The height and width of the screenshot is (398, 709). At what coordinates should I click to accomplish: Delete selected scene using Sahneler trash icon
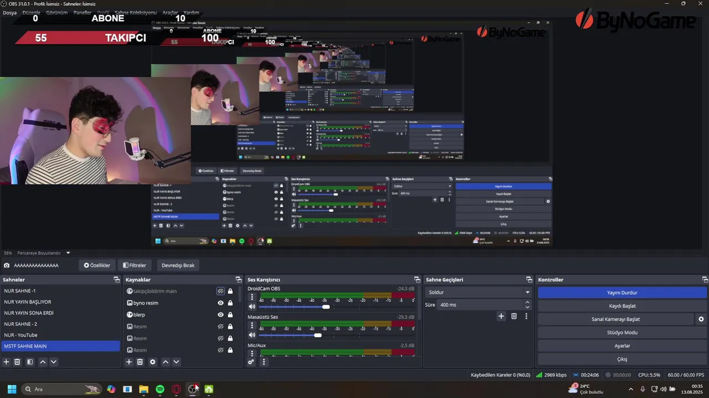[17, 362]
